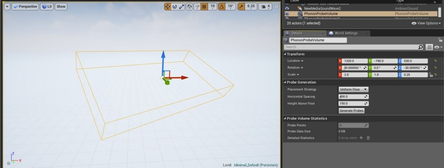Click the surface snapping icon
This screenshot has width=444, height=168.
tap(197, 6)
